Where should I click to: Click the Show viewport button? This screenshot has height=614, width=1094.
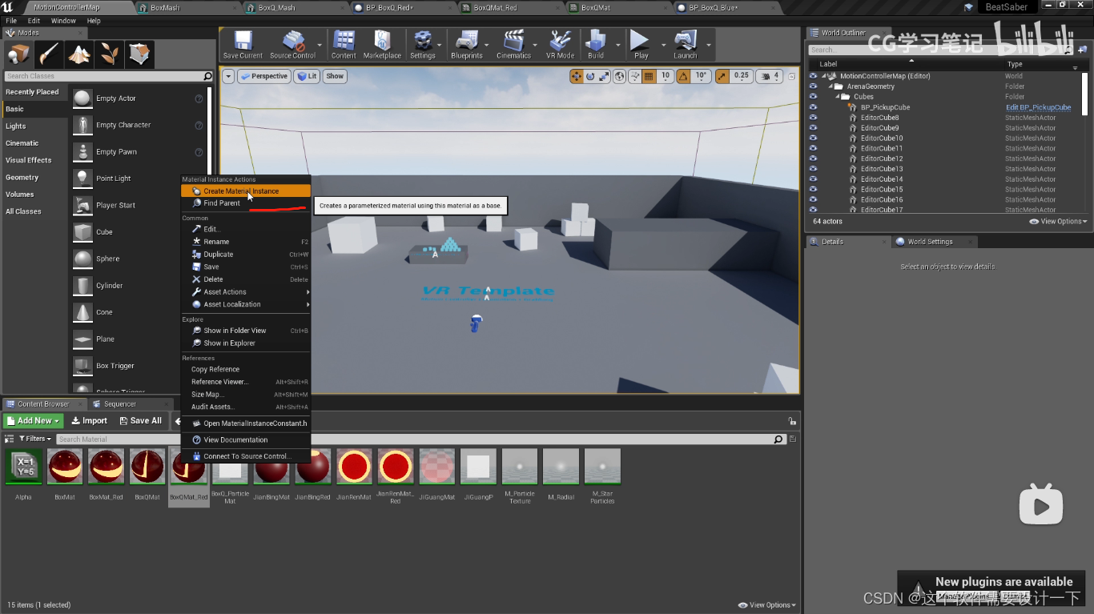tap(335, 76)
